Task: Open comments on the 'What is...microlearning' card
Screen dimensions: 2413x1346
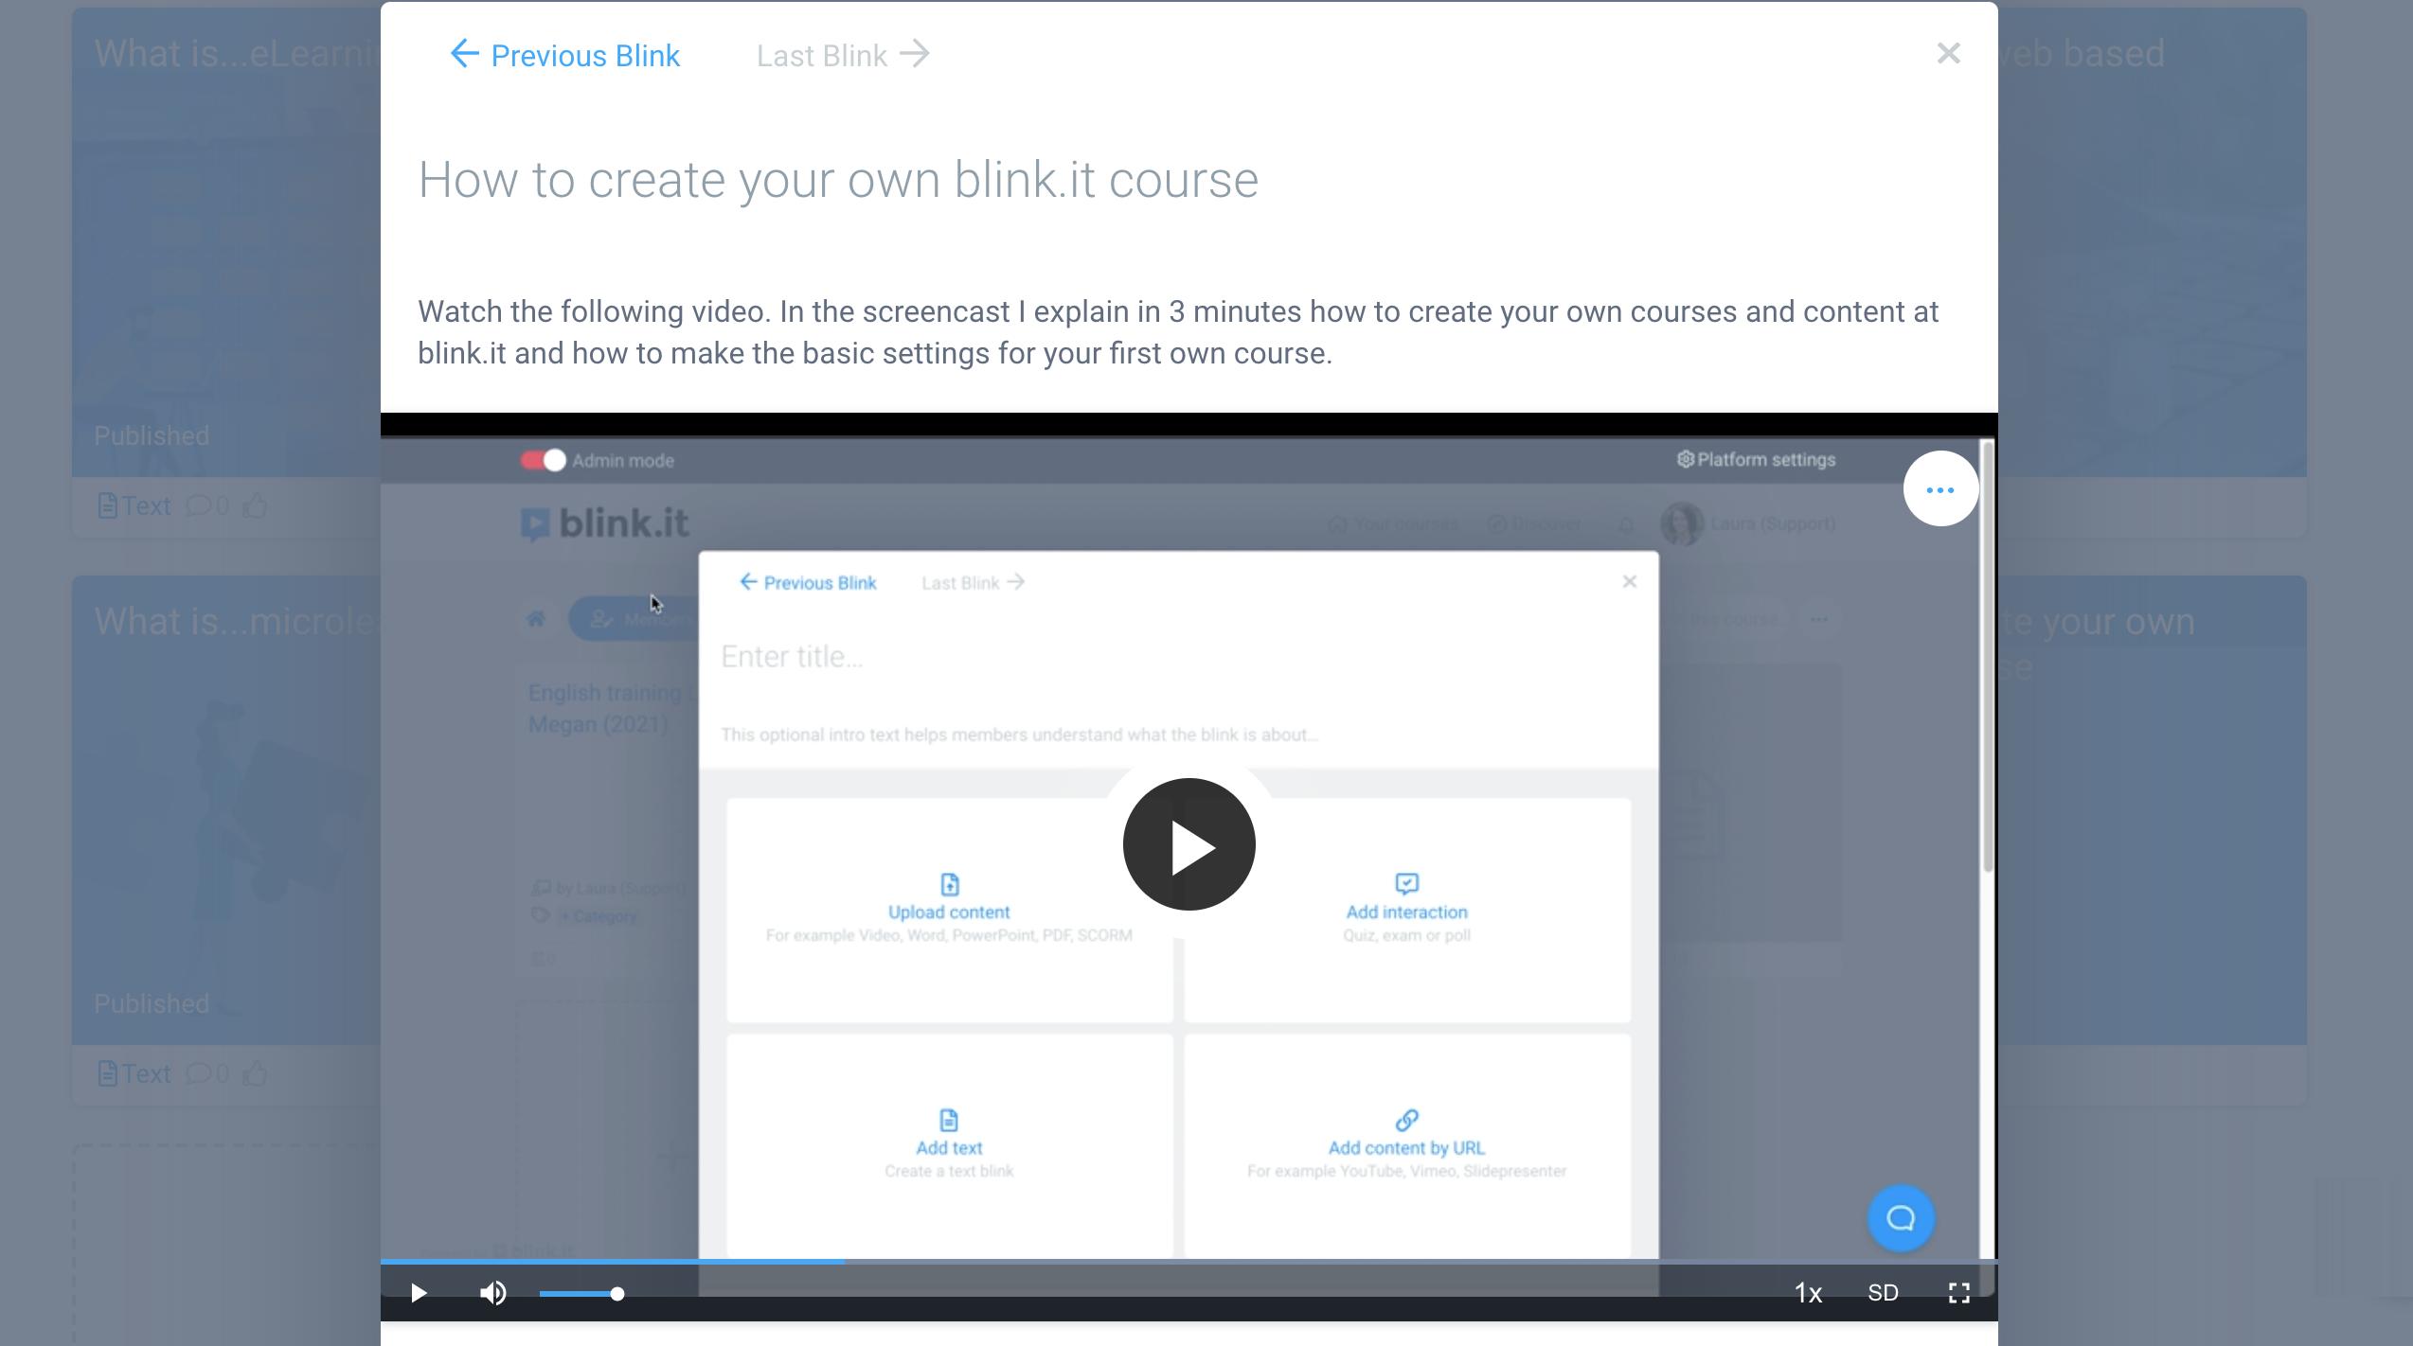Action: pyautogui.click(x=207, y=1074)
